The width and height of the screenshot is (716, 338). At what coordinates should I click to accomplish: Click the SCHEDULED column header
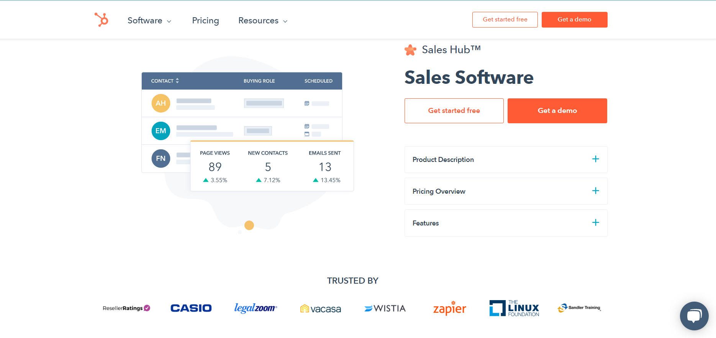[x=318, y=81]
